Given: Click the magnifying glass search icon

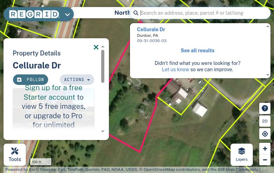Looking at the screenshot, I should [x=136, y=13].
